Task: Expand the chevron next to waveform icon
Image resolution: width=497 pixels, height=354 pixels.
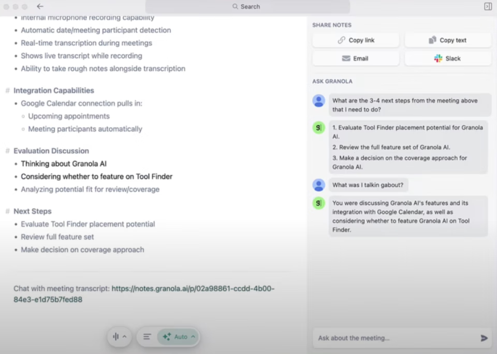Action: (x=125, y=336)
